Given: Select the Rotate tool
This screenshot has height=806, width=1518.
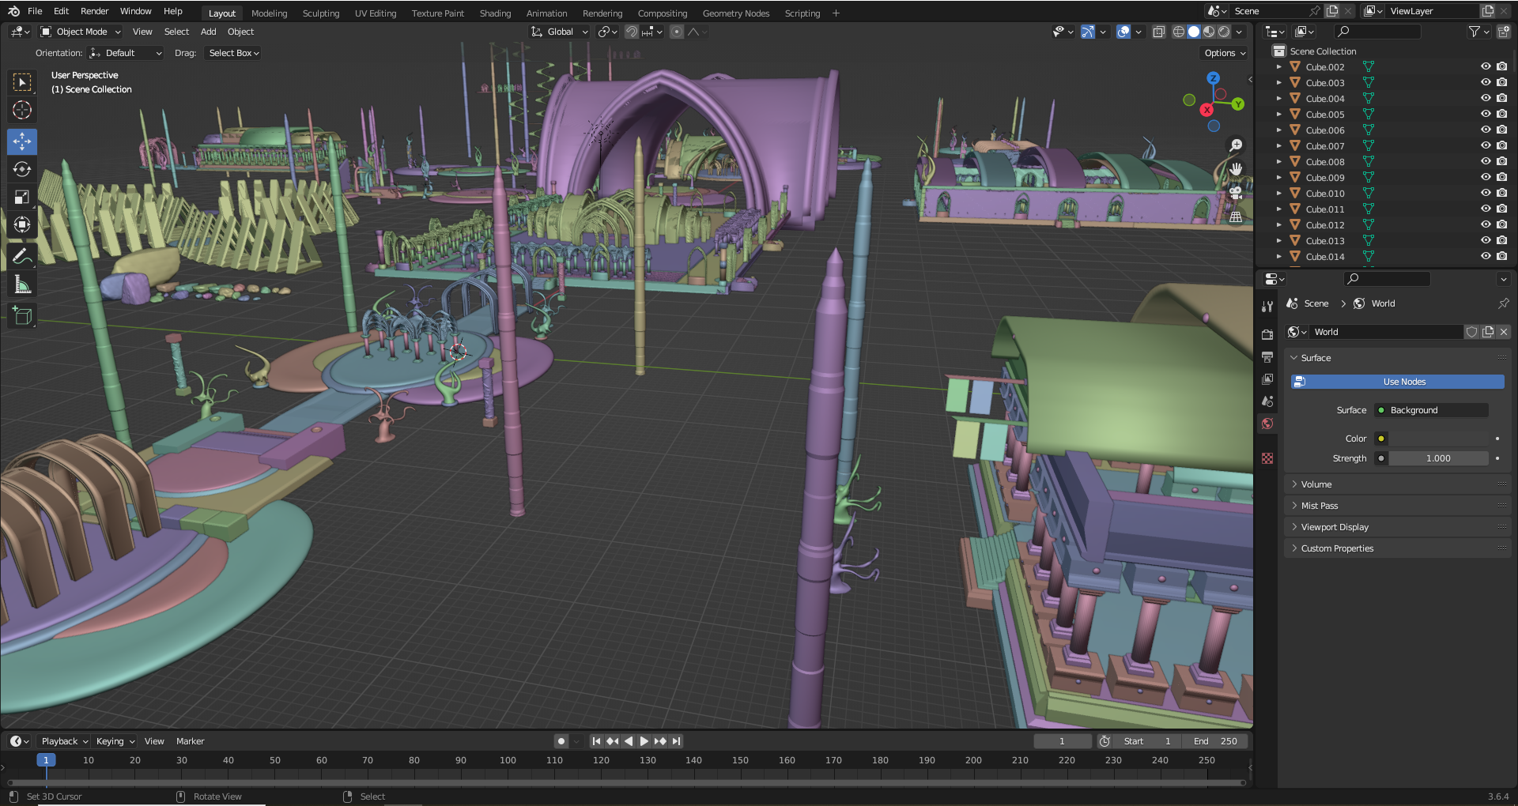Looking at the screenshot, I should [22, 169].
